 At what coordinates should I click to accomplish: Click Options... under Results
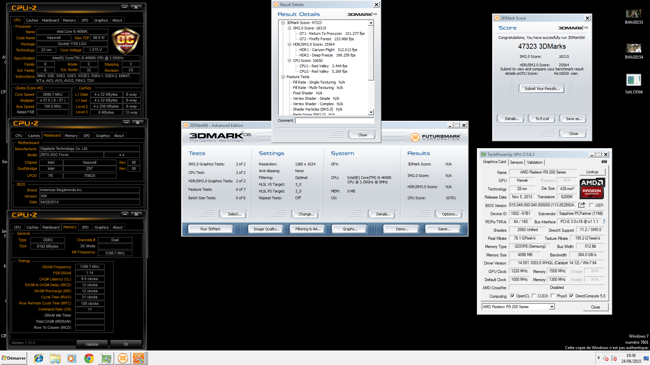pyautogui.click(x=450, y=214)
